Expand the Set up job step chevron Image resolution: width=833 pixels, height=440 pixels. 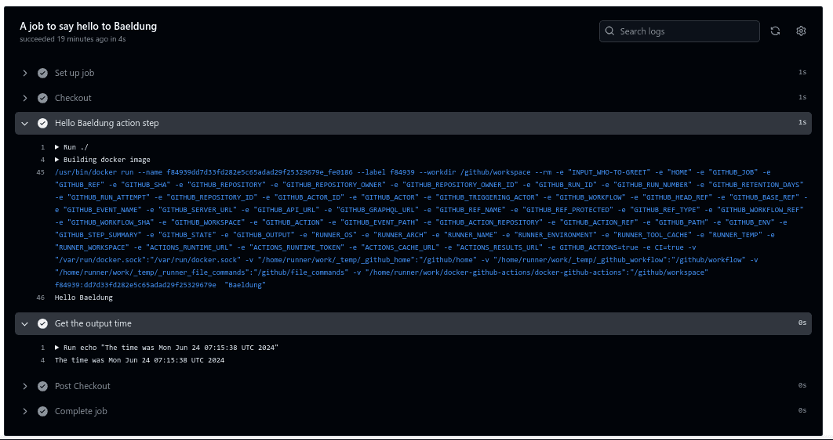(x=24, y=73)
